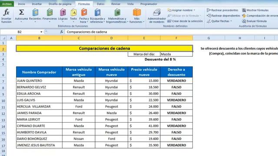Select the price 30.000 cell
Screen dimensions: 278x156
pyautogui.click(x=144, y=94)
